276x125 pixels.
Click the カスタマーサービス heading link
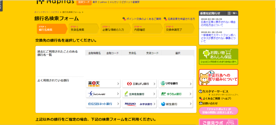(215, 92)
